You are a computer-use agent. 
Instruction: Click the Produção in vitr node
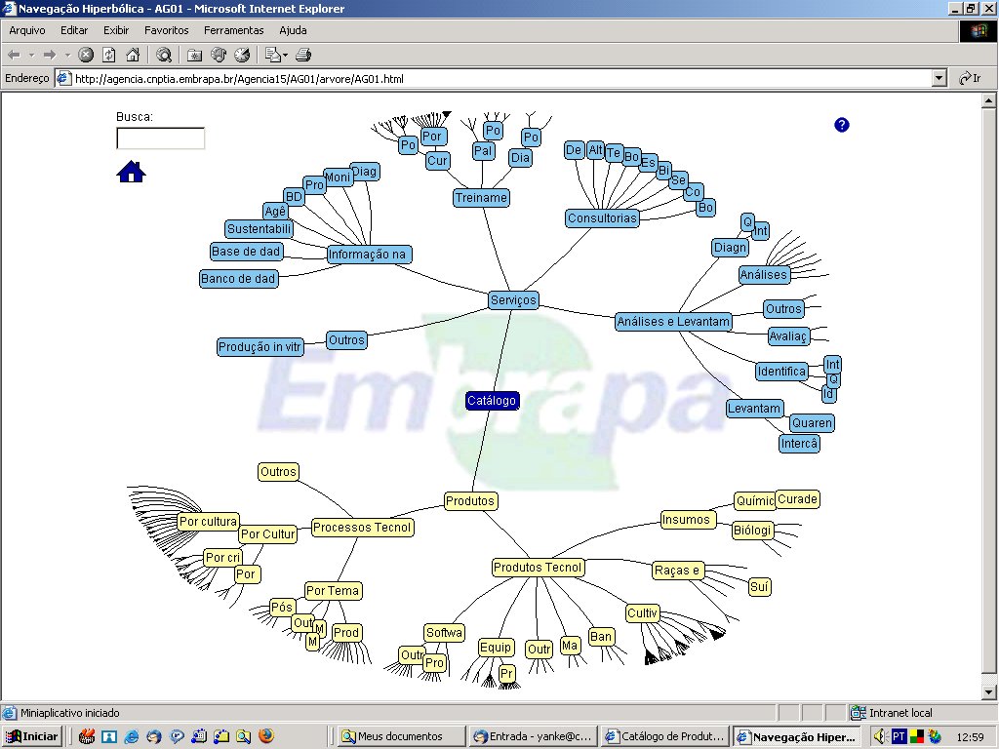pyautogui.click(x=260, y=347)
